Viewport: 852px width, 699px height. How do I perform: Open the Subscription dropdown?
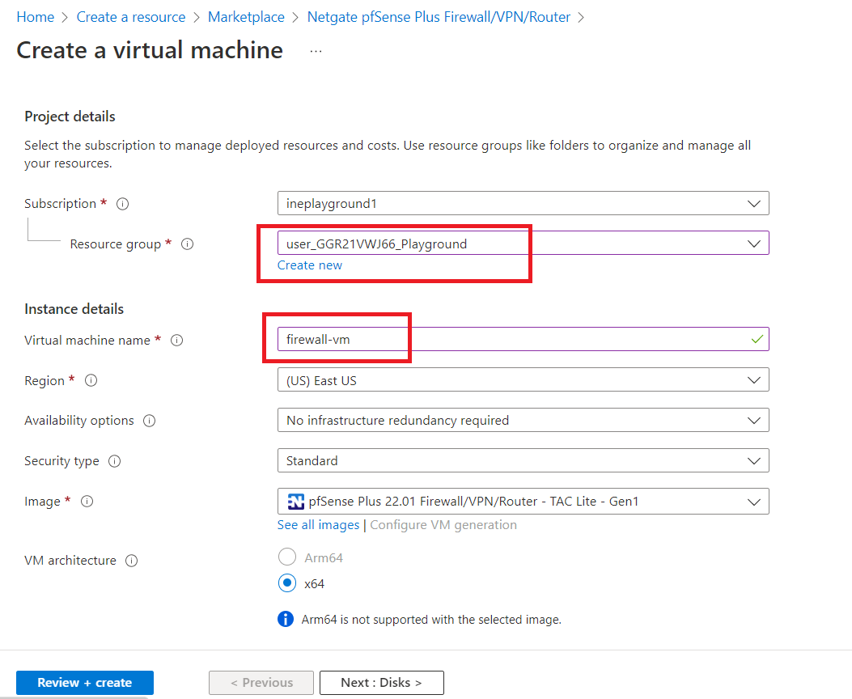click(523, 204)
